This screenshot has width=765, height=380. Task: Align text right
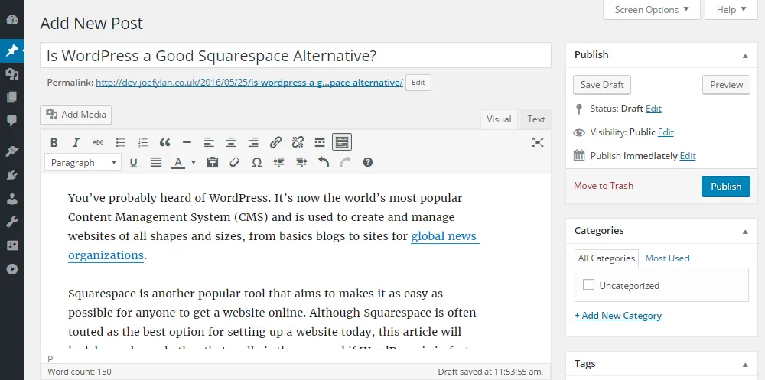point(253,142)
